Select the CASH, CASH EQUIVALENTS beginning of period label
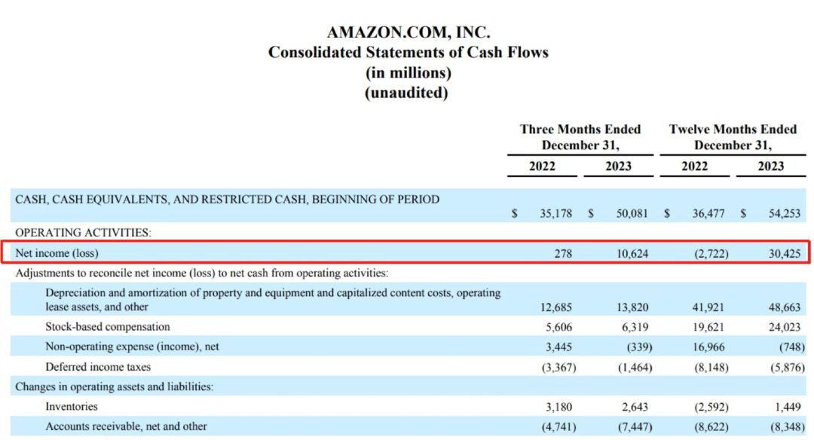Image resolution: width=814 pixels, height=440 pixels. point(228,199)
